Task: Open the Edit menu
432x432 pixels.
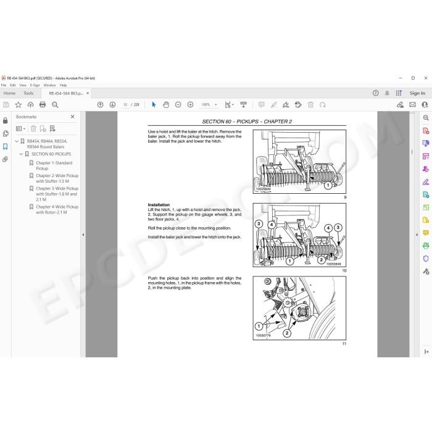Action: point(13,85)
